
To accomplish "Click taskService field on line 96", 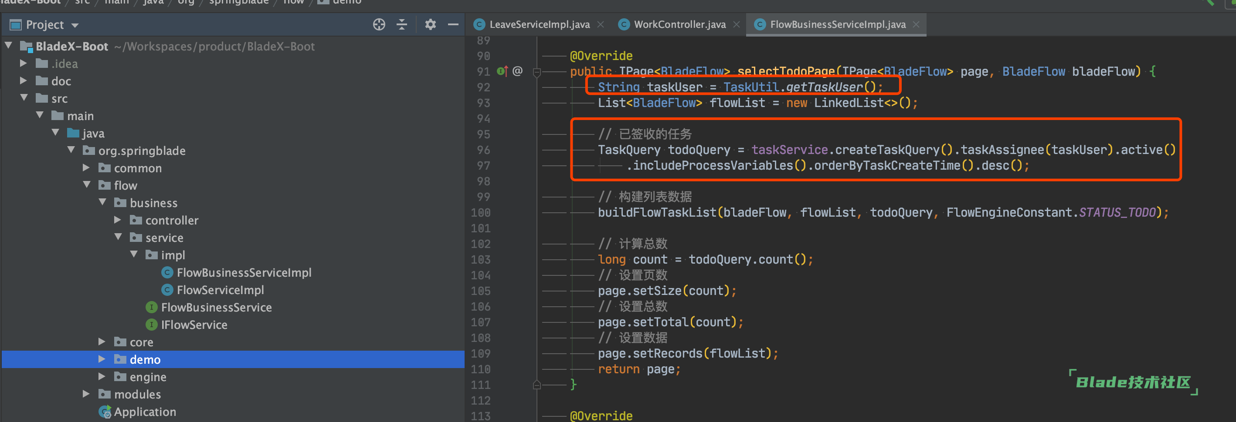I will 789,150.
